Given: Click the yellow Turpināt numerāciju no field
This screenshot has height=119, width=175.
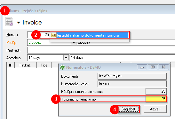Looking at the screenshot, I should point(156,99).
